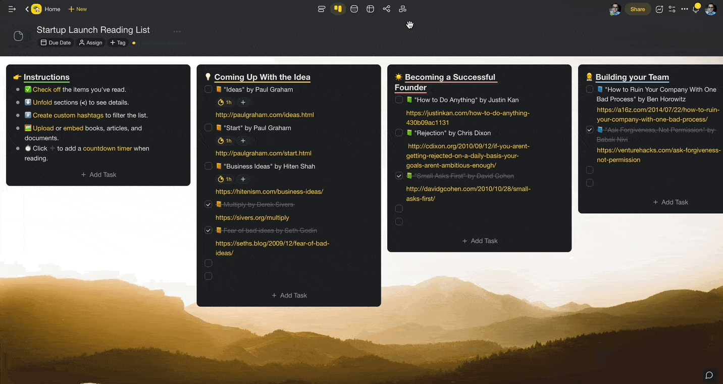Check off the "Ideas" by Paul Graham task
This screenshot has height=384, width=723.
[209, 89]
